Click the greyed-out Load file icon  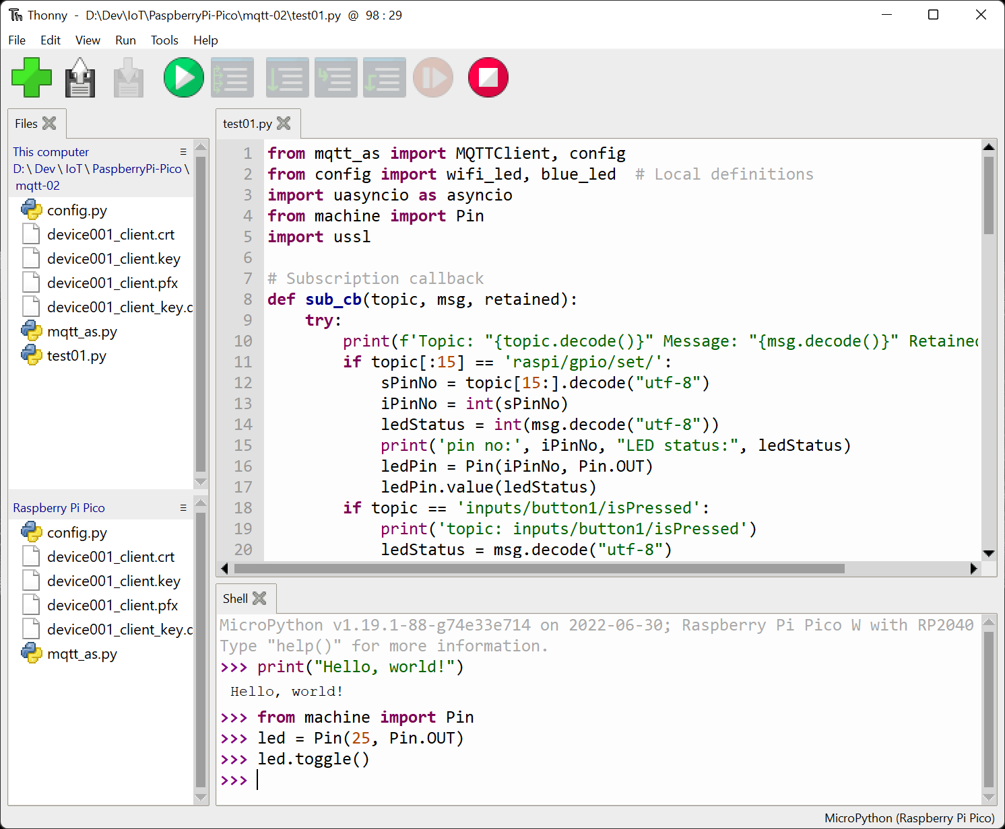[129, 77]
